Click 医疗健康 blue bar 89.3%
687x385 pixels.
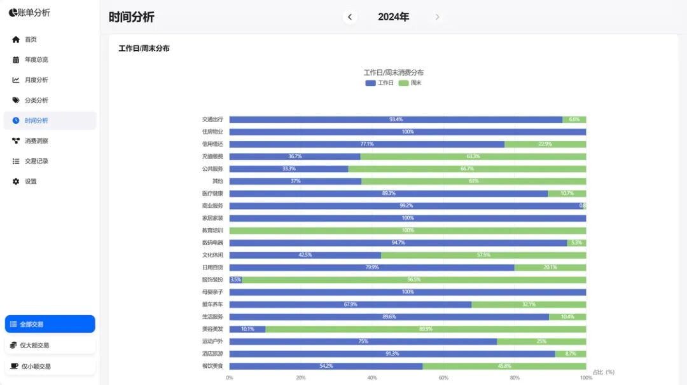point(389,193)
